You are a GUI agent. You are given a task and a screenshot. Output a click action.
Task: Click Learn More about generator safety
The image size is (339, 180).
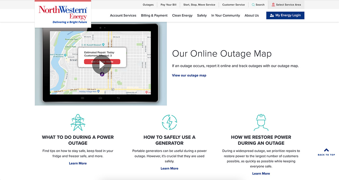coord(169,168)
